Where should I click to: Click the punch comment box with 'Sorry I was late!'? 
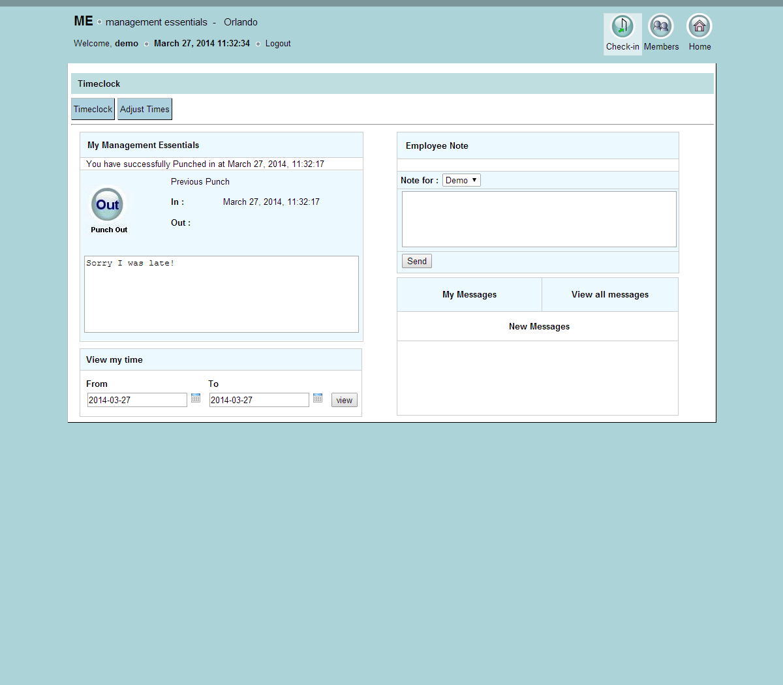pyautogui.click(x=221, y=294)
